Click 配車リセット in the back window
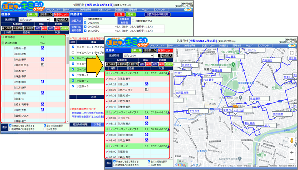 click(x=61, y=14)
